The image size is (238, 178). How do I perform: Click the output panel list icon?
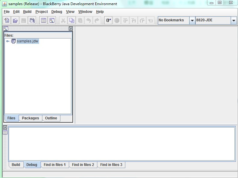pyautogui.click(x=5, y=132)
